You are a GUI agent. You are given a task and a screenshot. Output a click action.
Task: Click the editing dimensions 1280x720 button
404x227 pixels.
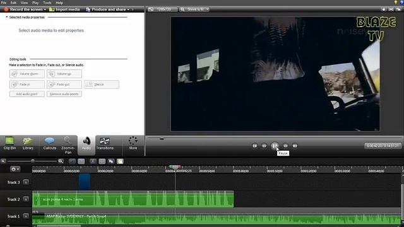click(x=162, y=9)
